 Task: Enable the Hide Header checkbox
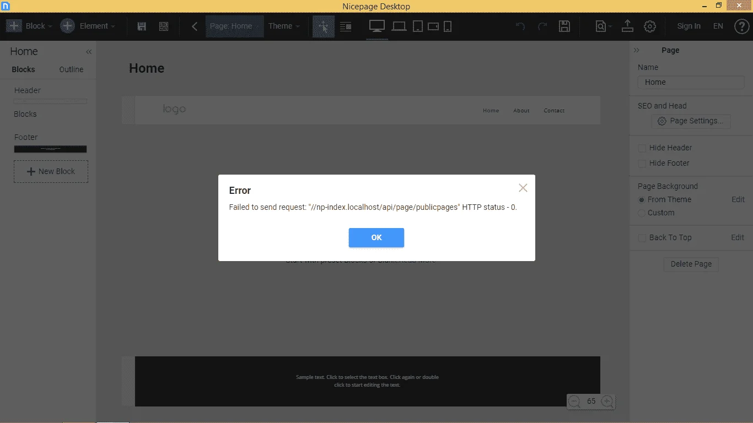tap(642, 148)
